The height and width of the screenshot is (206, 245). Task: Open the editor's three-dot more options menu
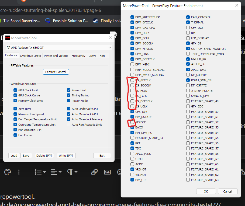19,172
